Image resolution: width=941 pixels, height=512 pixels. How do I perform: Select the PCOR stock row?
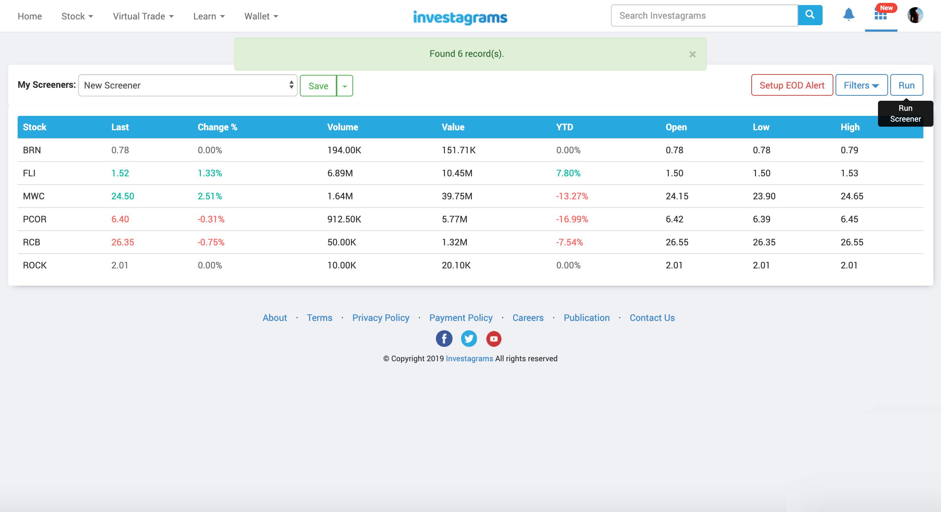click(470, 219)
